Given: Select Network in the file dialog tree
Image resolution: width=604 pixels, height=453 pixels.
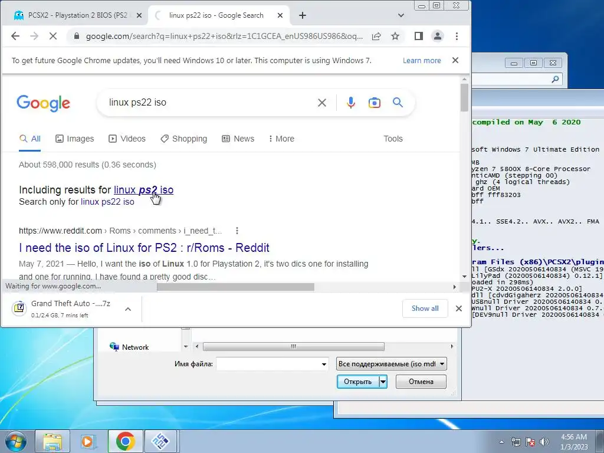Looking at the screenshot, I should 135,347.
